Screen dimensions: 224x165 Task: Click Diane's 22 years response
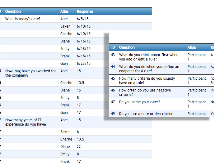pyautogui.click(x=79, y=147)
